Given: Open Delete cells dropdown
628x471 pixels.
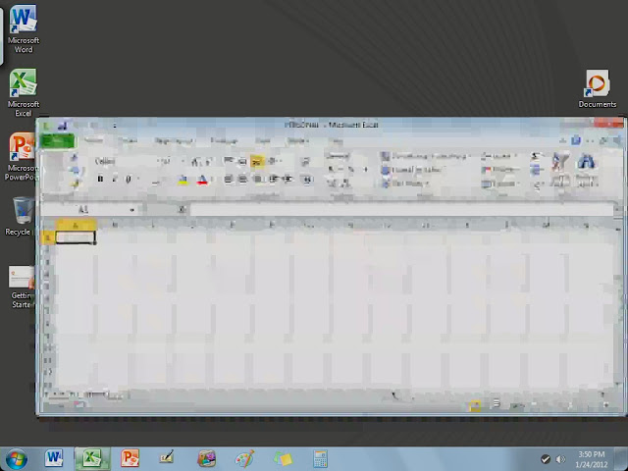Looking at the screenshot, I should point(499,170).
